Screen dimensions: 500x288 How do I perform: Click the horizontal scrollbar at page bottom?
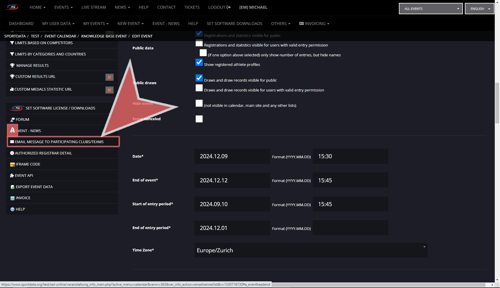[379, 285]
